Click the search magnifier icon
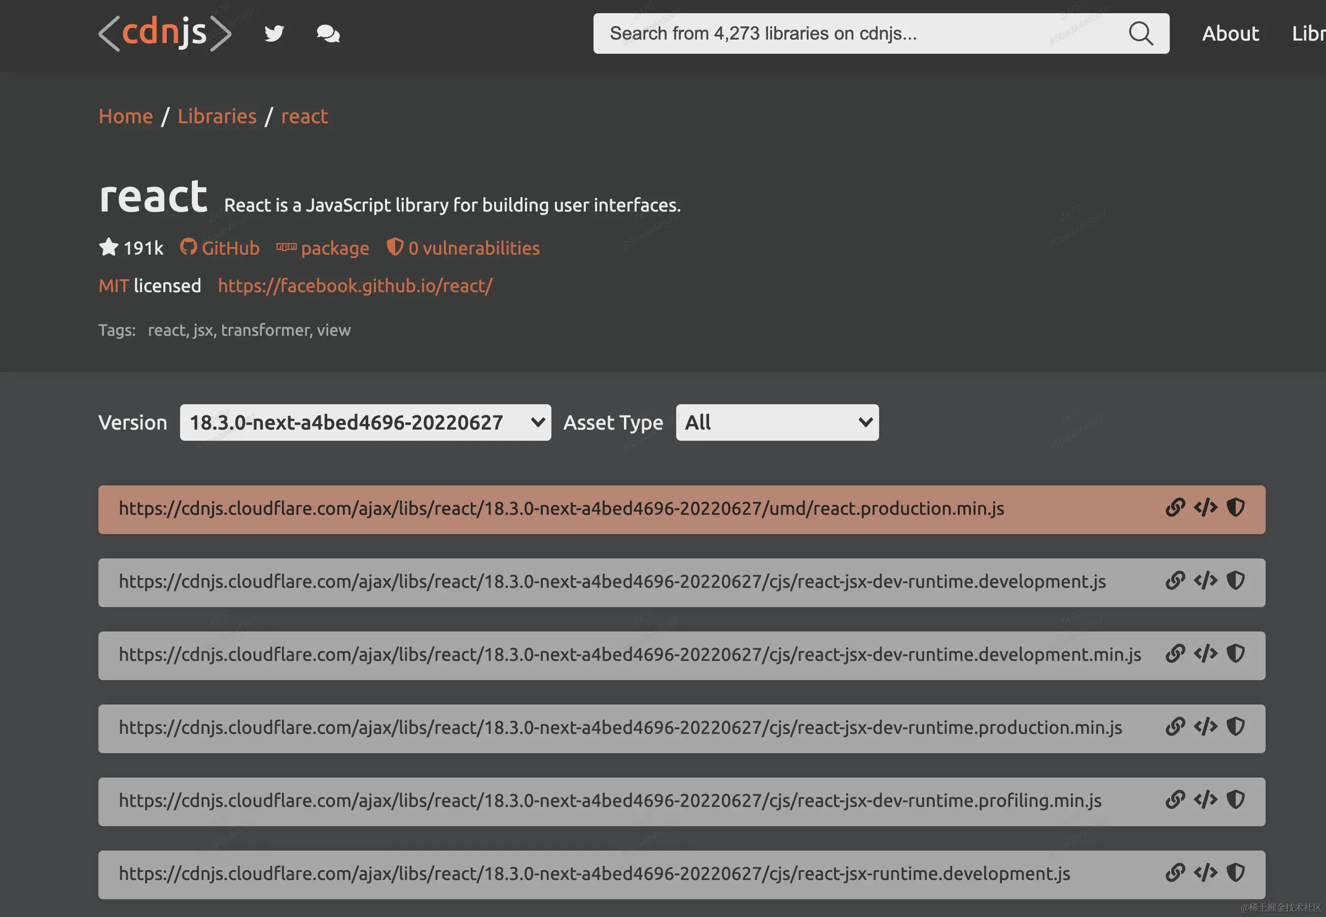The image size is (1326, 917). click(x=1140, y=33)
